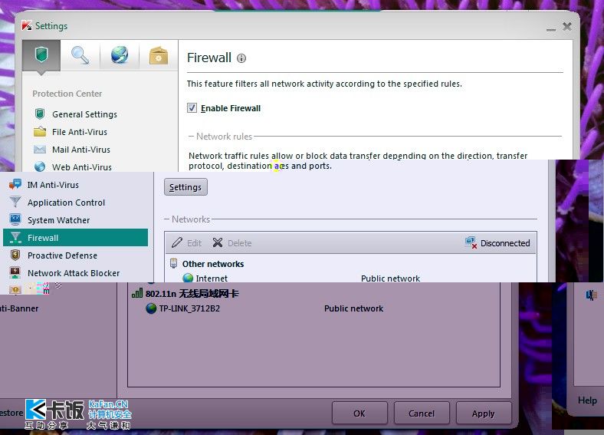Select the 802.11n wireless adapter row
Image resolution: width=604 pixels, height=435 pixels.
tap(192, 294)
